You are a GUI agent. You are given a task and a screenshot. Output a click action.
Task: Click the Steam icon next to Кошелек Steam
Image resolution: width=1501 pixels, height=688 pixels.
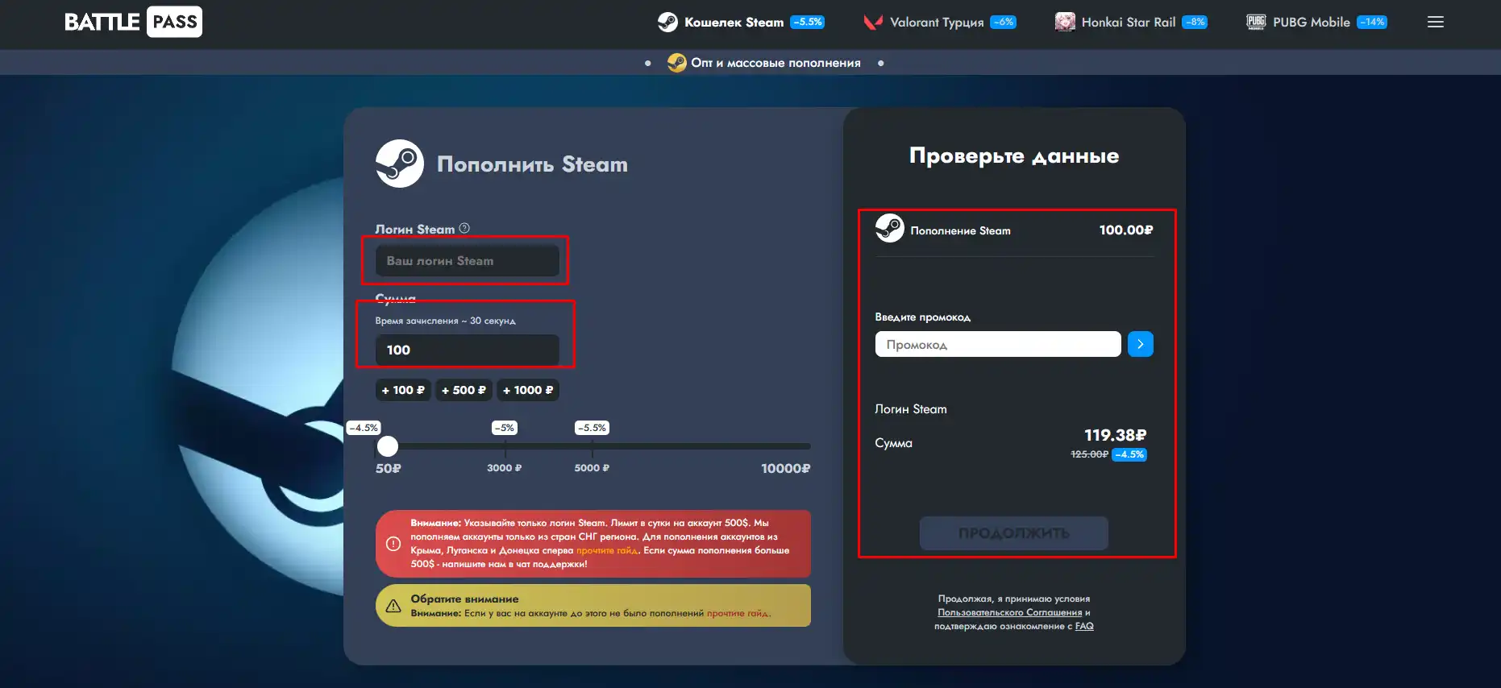667,22
